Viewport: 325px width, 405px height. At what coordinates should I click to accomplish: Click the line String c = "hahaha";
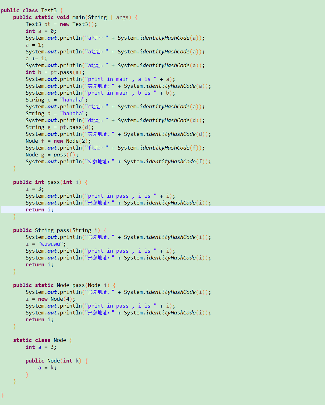[57, 100]
